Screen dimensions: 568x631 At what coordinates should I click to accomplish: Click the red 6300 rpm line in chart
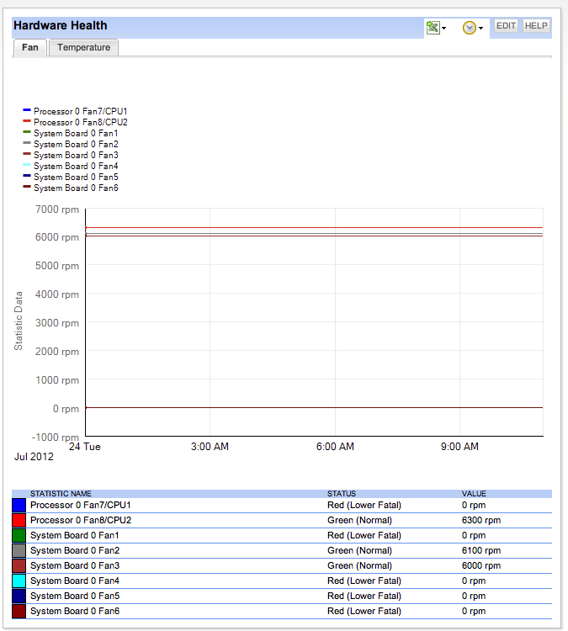314,228
